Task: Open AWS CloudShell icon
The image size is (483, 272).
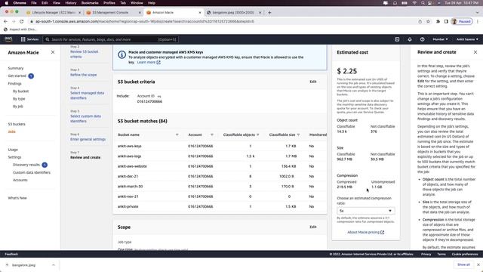Action: (x=397, y=39)
